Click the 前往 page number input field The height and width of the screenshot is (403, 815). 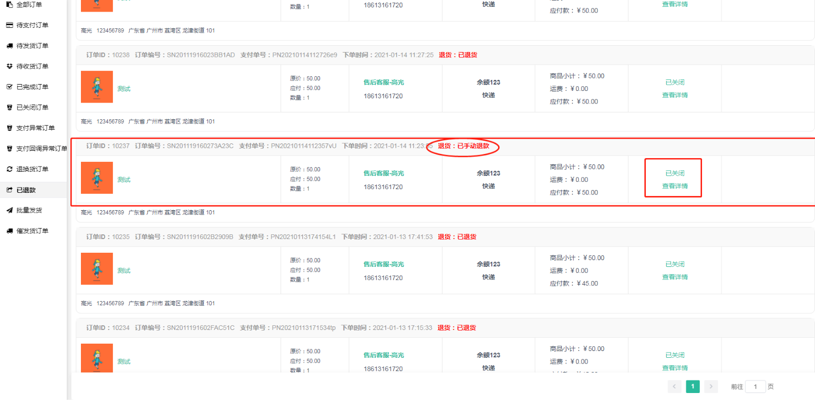coord(755,387)
